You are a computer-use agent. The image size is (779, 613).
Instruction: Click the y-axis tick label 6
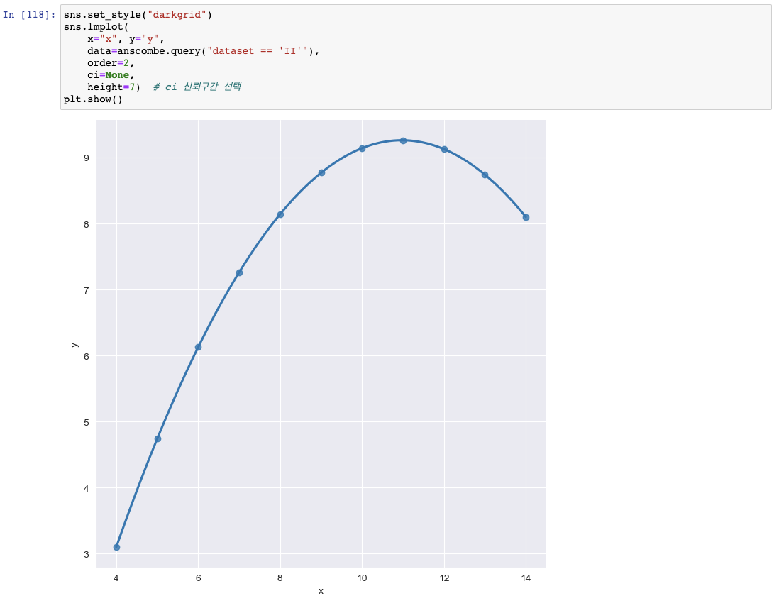[87, 356]
